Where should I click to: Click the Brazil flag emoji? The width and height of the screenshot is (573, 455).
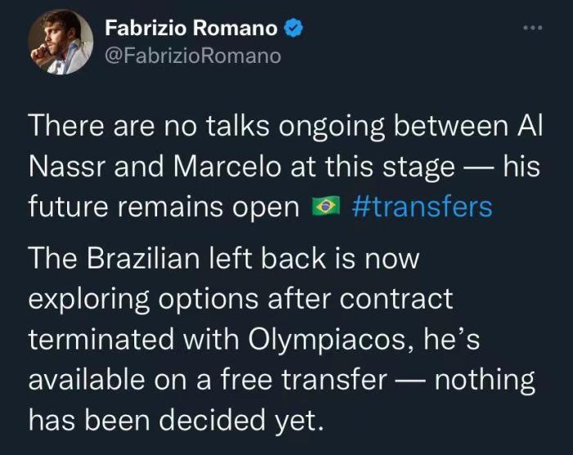tap(326, 207)
